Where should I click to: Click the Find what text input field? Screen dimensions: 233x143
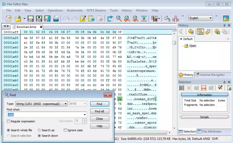(x=47, y=115)
